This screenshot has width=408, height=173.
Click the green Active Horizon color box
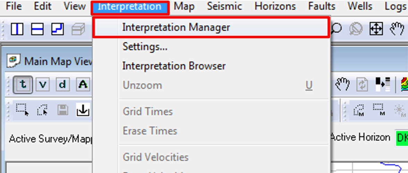tap(401, 138)
